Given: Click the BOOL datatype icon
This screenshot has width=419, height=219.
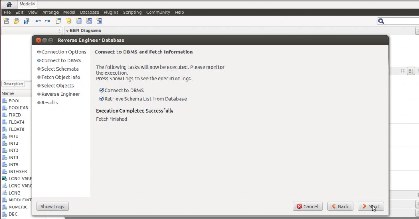Looking at the screenshot, I should point(5,101).
